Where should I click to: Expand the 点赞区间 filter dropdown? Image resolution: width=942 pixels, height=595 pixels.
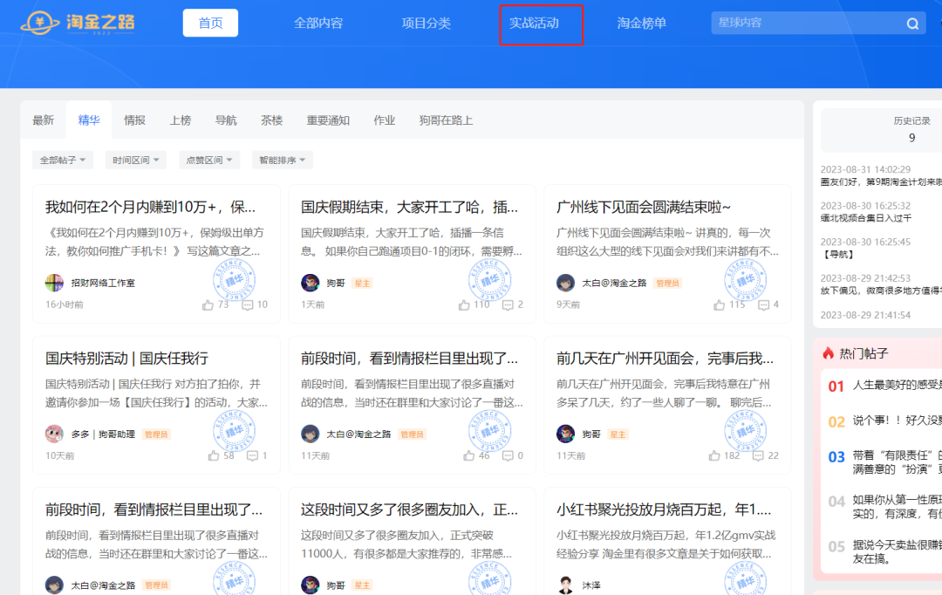[x=209, y=160]
